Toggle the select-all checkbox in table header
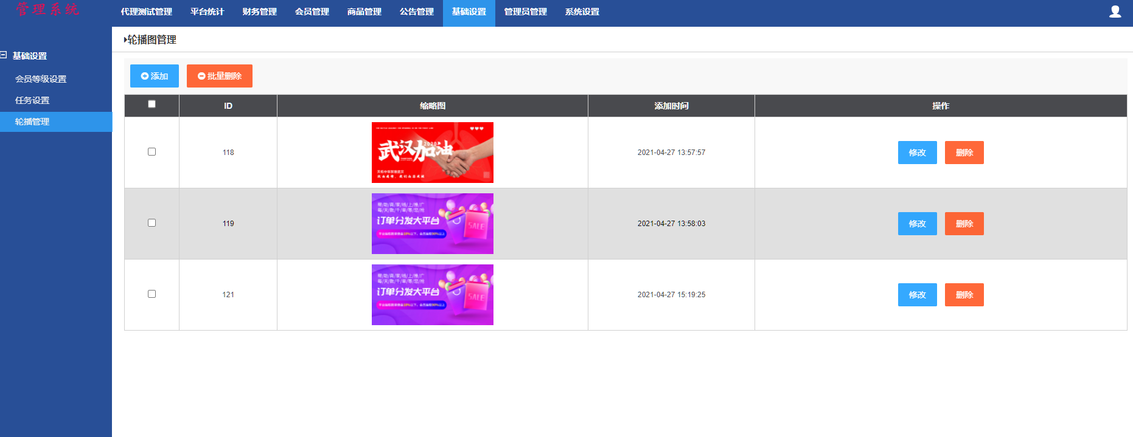 (152, 104)
